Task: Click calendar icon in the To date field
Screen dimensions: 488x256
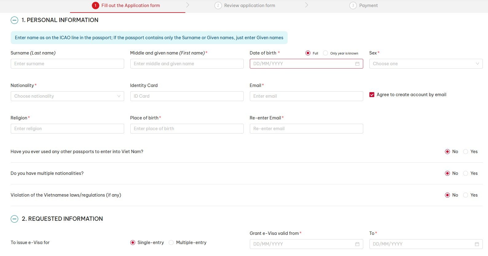Action: pyautogui.click(x=477, y=244)
